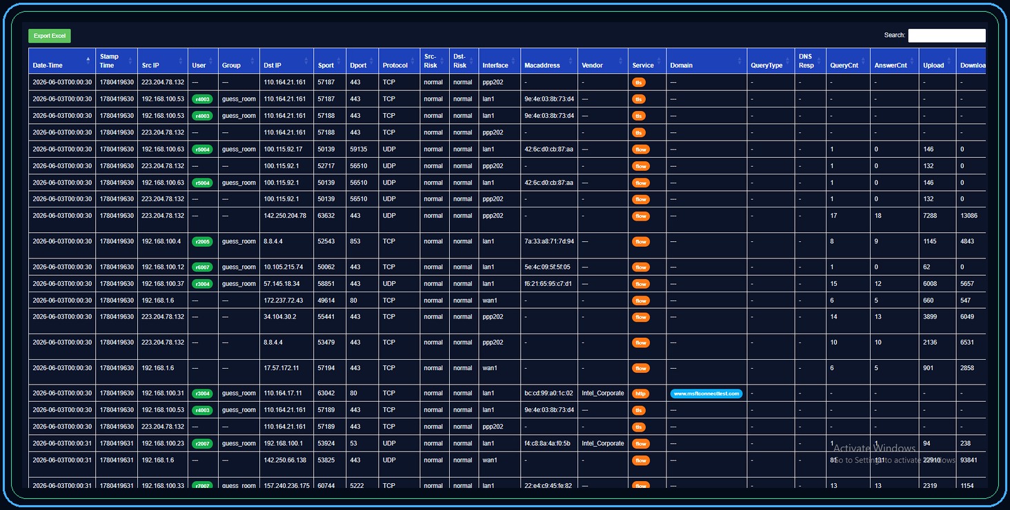Select source IP 192.168.100.4

[161, 241]
